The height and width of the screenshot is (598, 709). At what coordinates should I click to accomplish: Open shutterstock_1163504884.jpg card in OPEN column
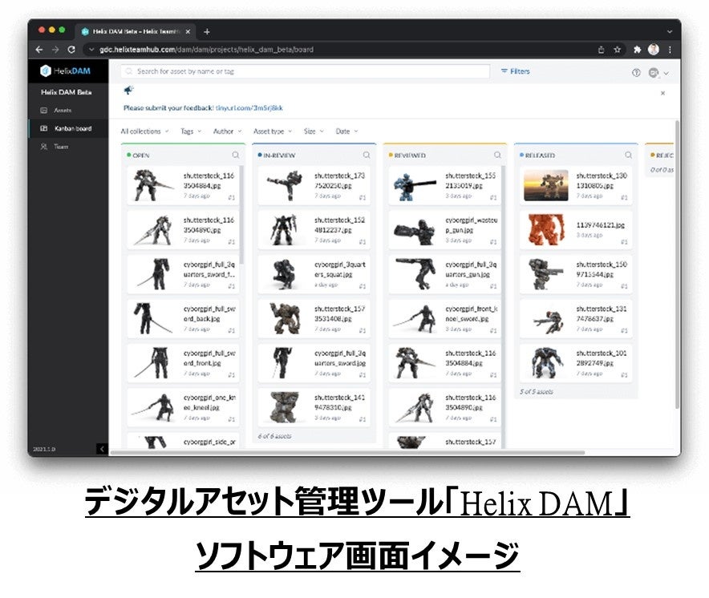pos(183,185)
